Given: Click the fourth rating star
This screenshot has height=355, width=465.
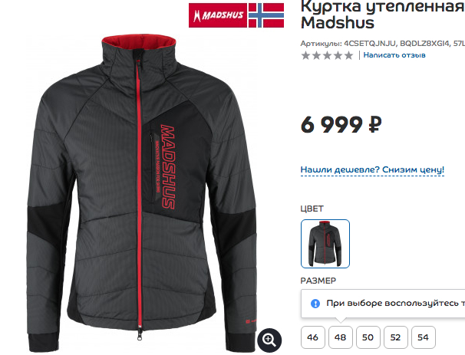Looking at the screenshot, I should (x=338, y=55).
